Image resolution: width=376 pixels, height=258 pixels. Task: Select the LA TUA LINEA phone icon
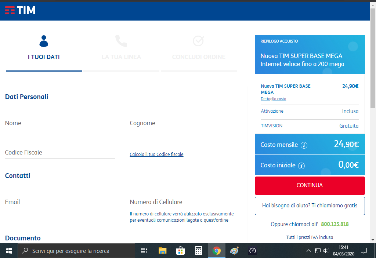(121, 41)
